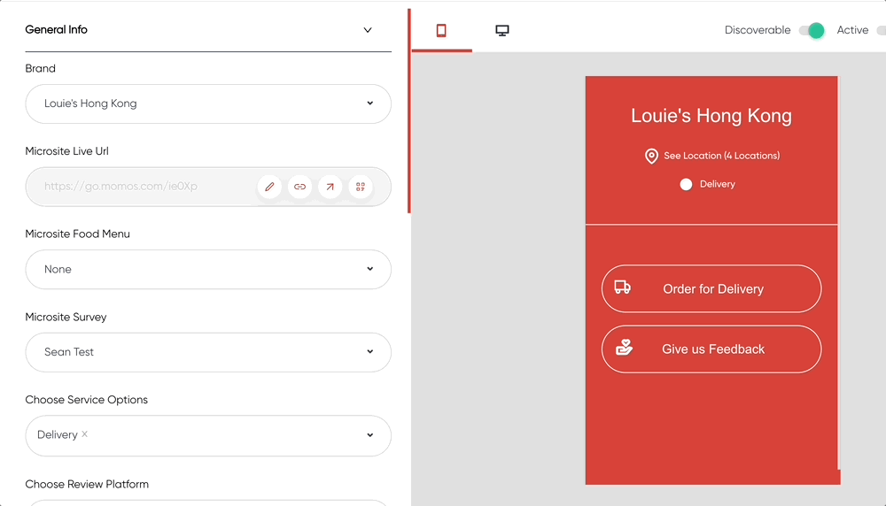Show QR code icon for URL
This screenshot has width=886, height=506.
361,187
